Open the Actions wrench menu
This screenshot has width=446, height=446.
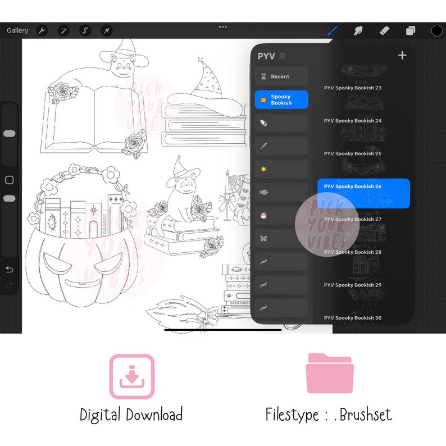[42, 30]
